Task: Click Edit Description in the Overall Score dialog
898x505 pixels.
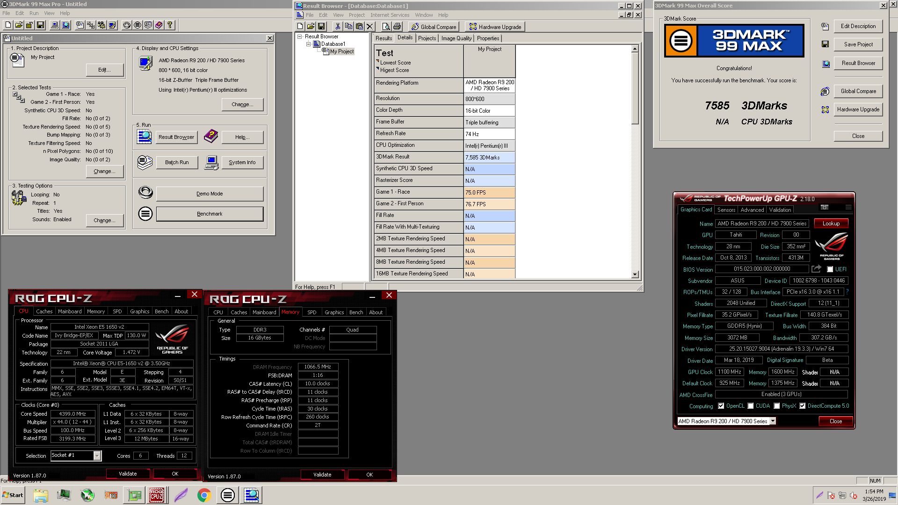Action: click(x=858, y=26)
